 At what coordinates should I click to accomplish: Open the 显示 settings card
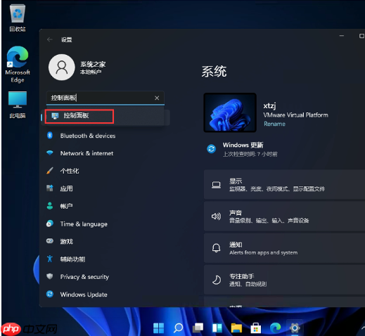tap(284, 185)
